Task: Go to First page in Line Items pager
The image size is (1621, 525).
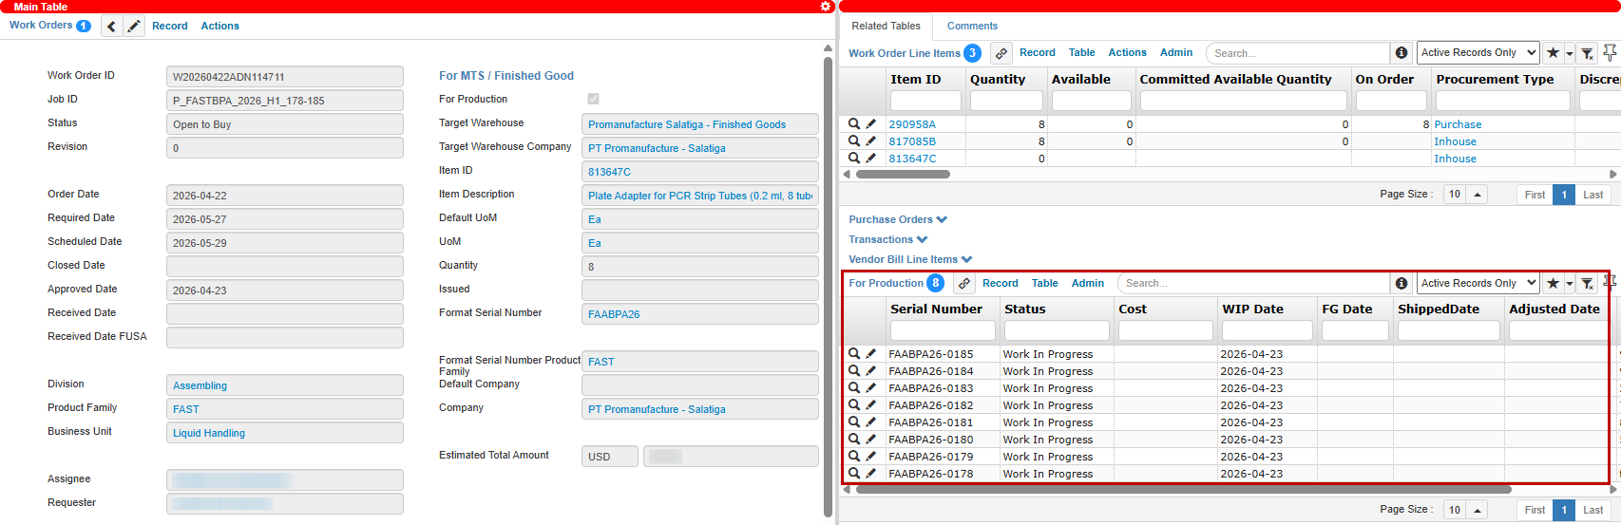Action: [x=1535, y=195]
